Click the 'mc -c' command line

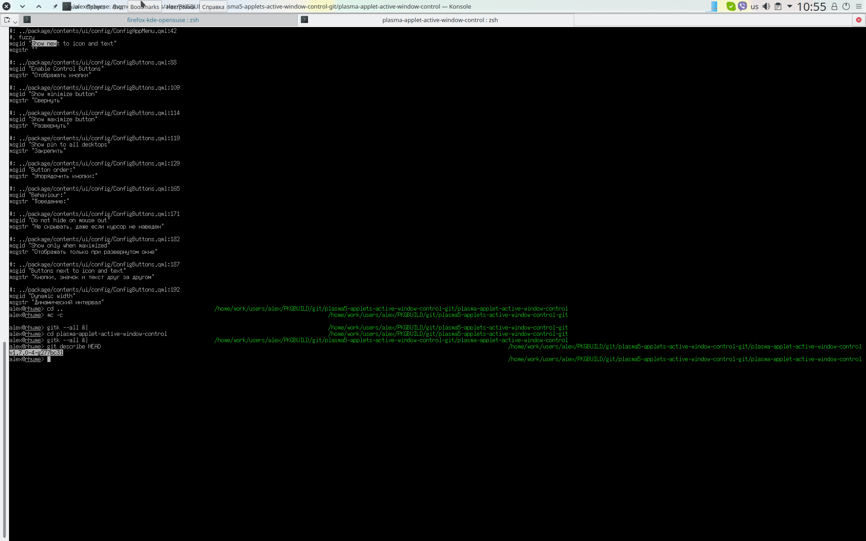55,315
